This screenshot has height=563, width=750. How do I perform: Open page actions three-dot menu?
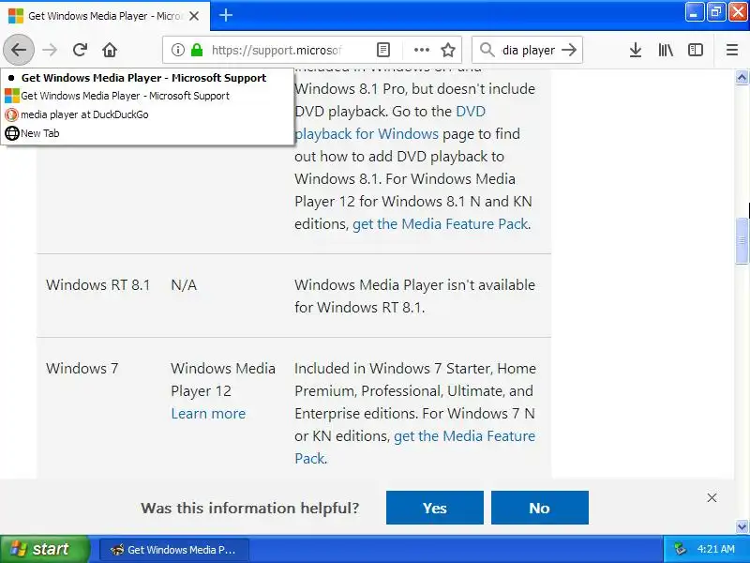click(x=421, y=50)
